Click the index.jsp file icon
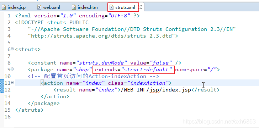 (x=4, y=7)
